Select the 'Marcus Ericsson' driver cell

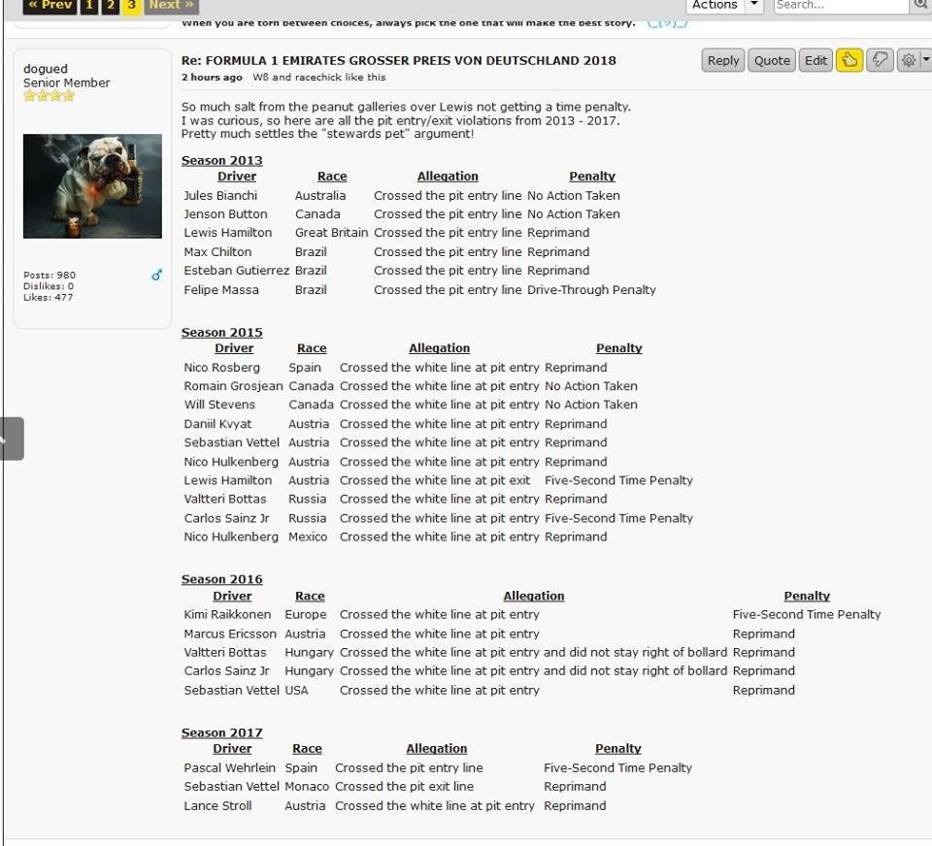[x=230, y=634]
